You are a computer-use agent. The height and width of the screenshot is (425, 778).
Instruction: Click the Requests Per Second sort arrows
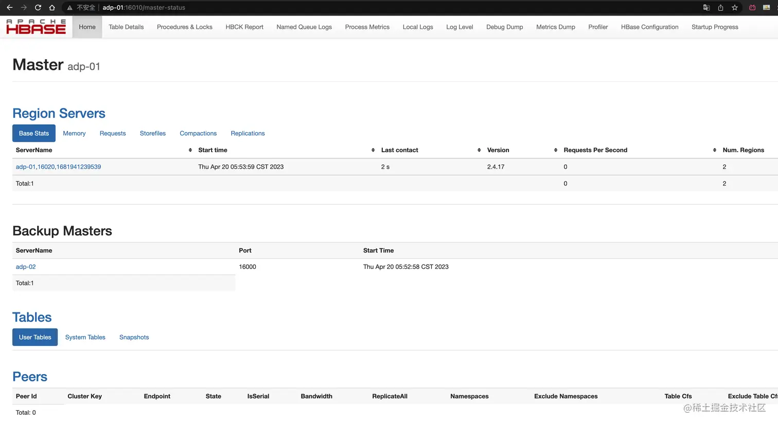(x=715, y=150)
